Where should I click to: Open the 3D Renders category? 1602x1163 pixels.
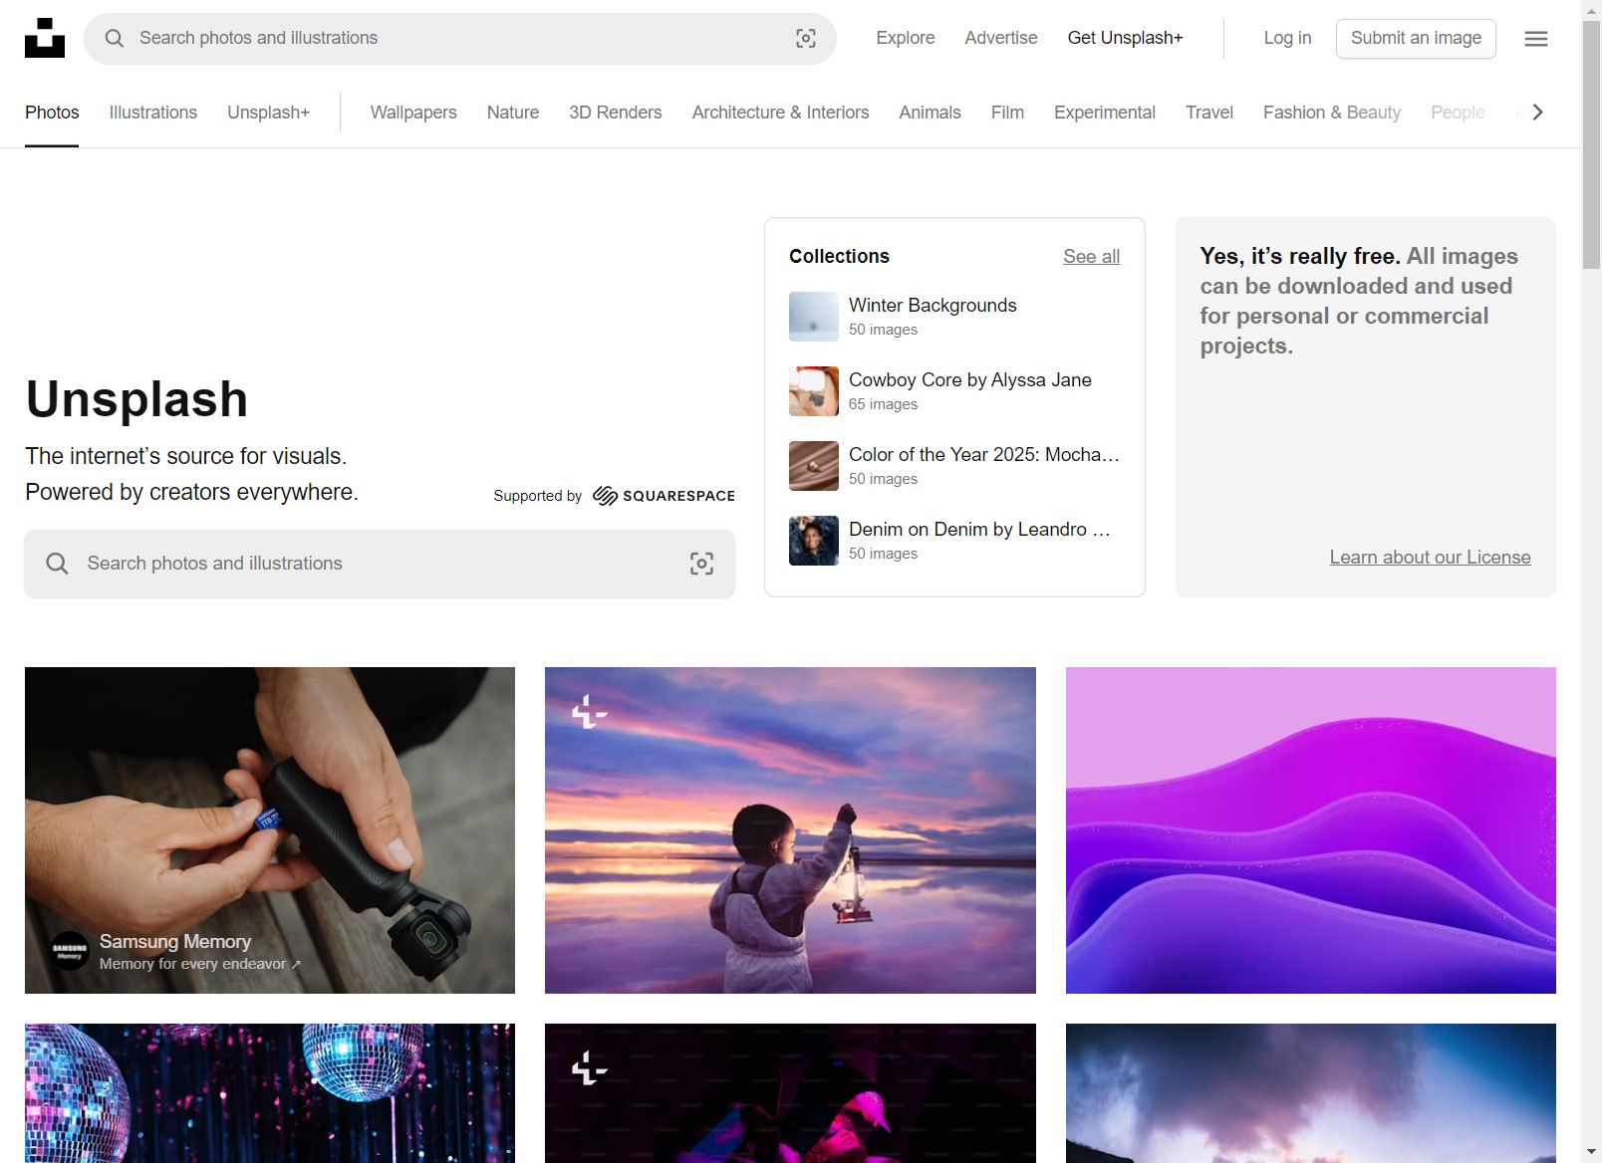tap(616, 113)
